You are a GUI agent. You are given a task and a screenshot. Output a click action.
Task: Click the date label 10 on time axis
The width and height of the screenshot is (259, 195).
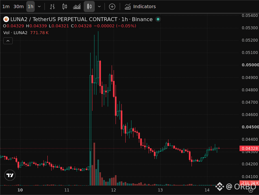click(20, 190)
